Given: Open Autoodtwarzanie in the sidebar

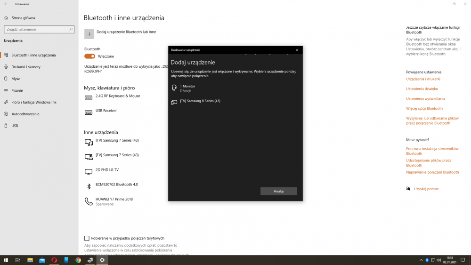Looking at the screenshot, I should (x=25, y=114).
